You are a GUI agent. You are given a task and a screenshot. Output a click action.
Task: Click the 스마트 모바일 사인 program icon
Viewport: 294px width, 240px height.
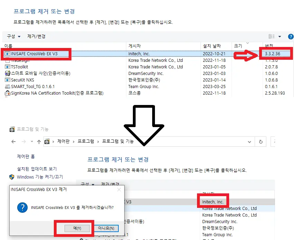pos(7,73)
